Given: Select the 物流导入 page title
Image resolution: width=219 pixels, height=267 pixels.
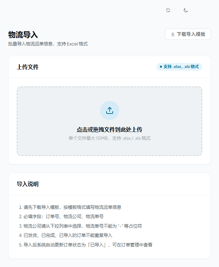Looking at the screenshot, I should 23,35.
